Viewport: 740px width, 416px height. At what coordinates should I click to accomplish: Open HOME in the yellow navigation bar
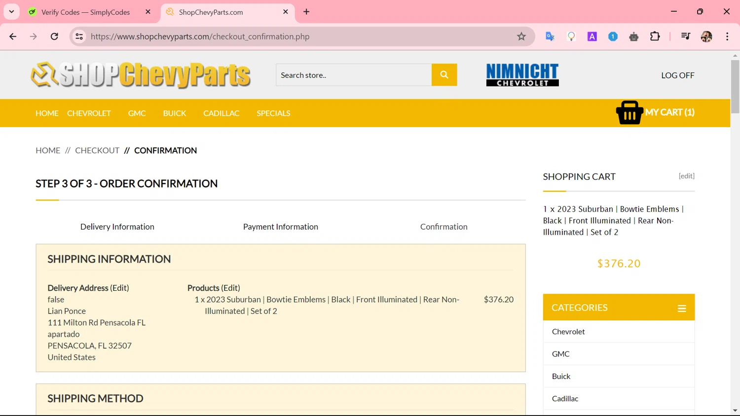(47, 113)
